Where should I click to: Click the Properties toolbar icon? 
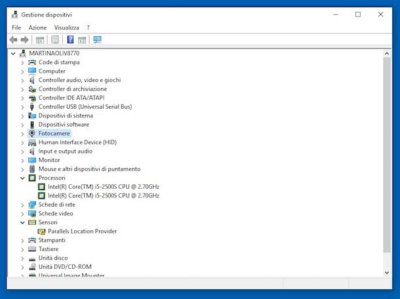coord(55,39)
